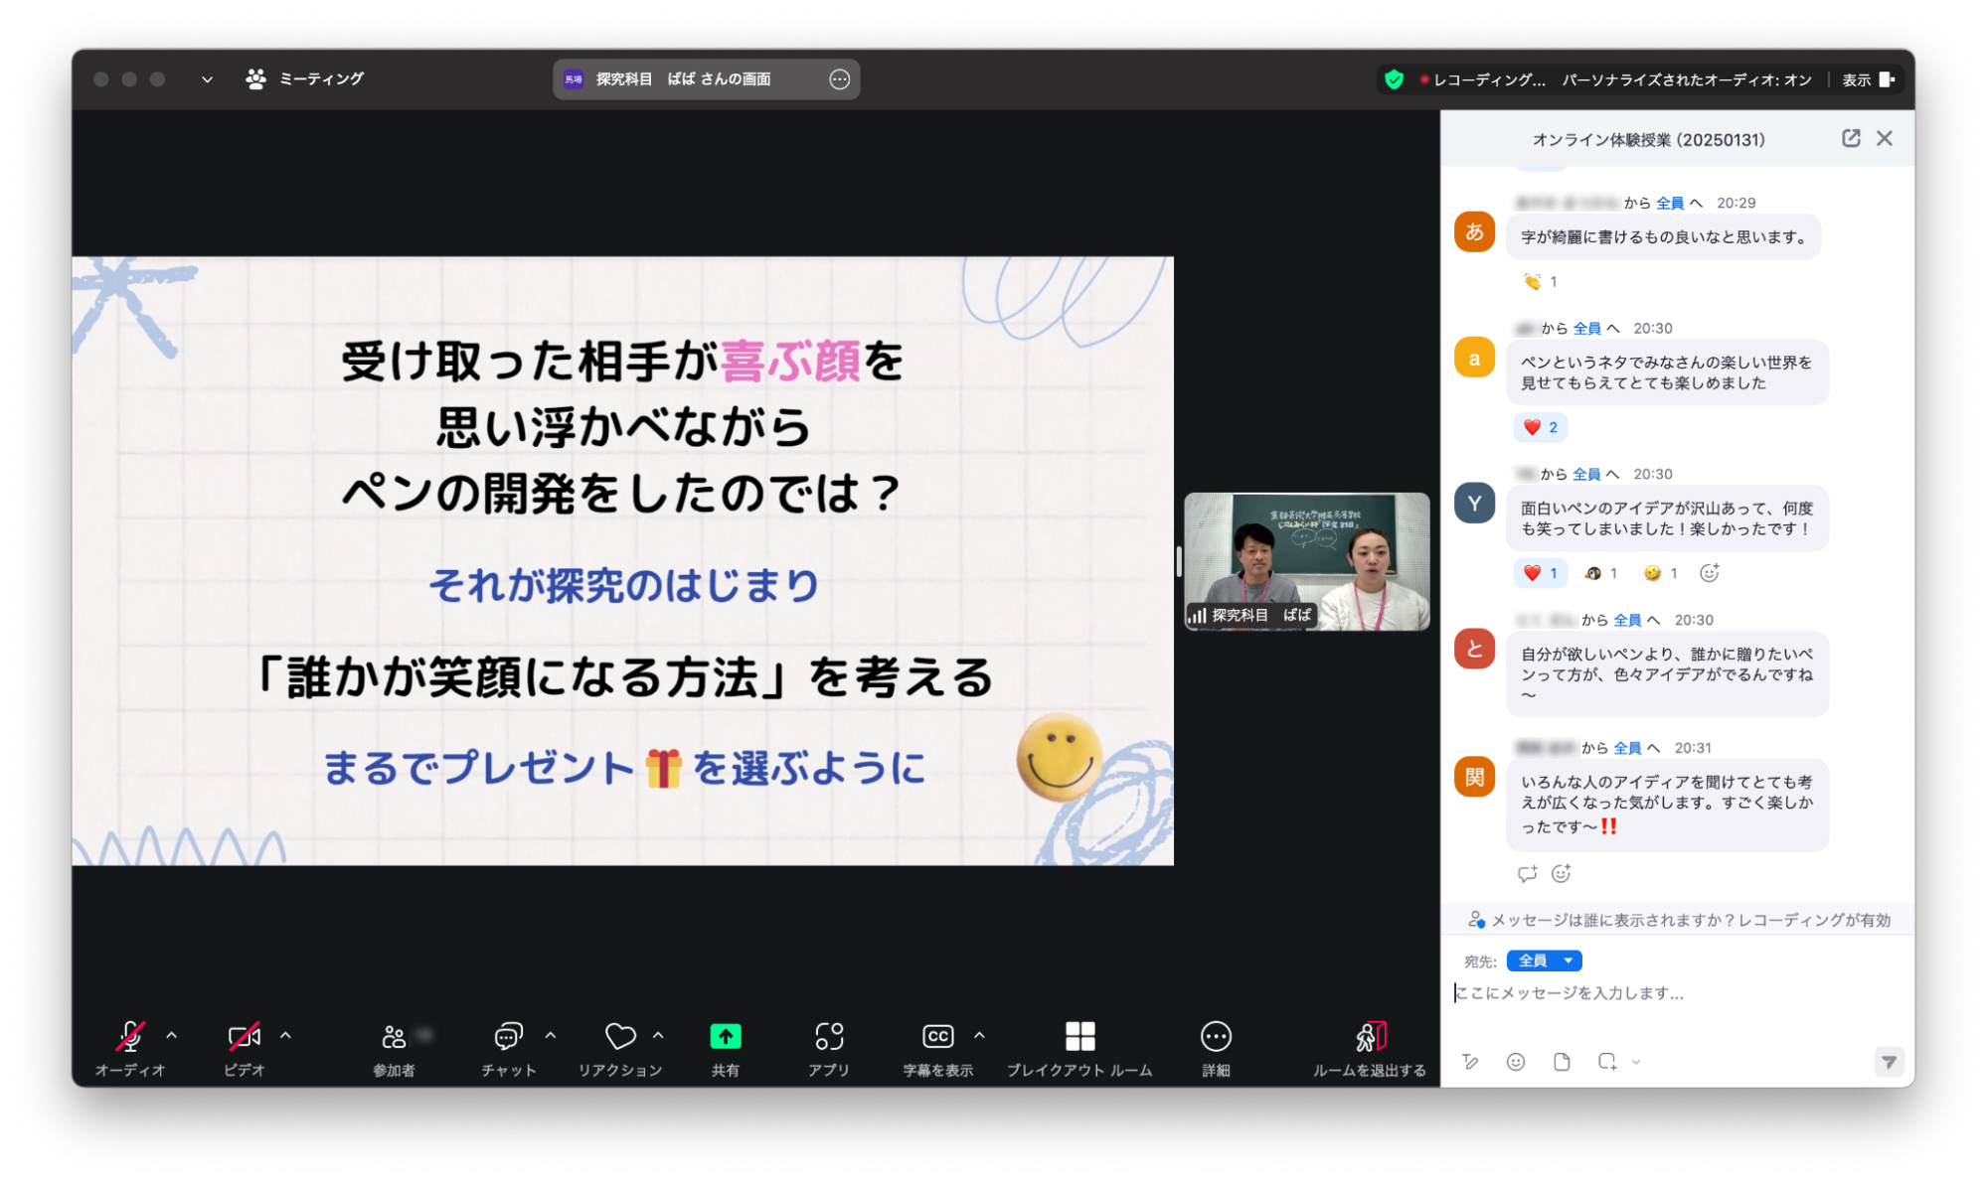Viewport: 1987px width, 1182px height.
Task: Focus the ここにメッセージを入力します message field
Action: tap(1677, 993)
